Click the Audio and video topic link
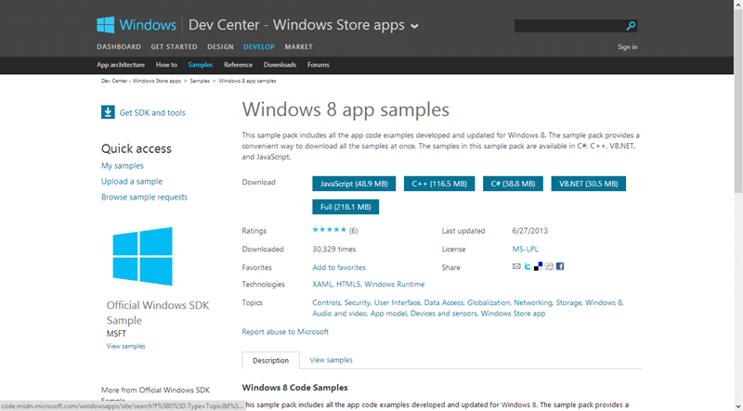Screen dimensions: 743x411 click(339, 314)
